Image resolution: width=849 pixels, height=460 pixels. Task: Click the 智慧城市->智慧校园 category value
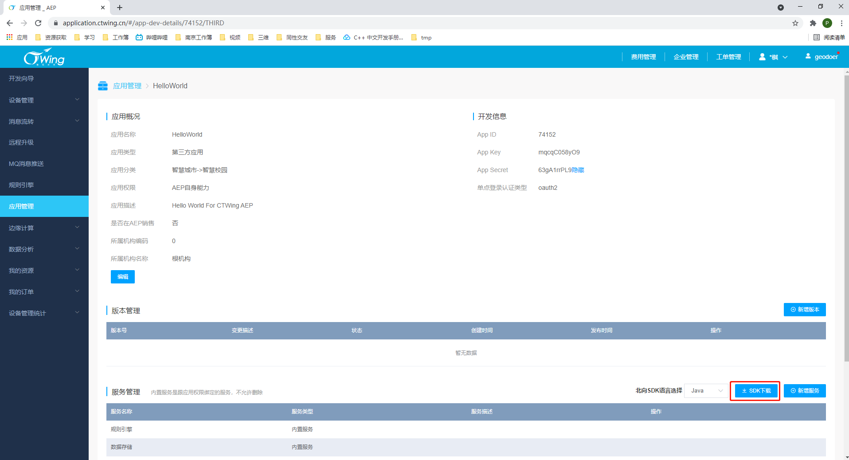(200, 170)
